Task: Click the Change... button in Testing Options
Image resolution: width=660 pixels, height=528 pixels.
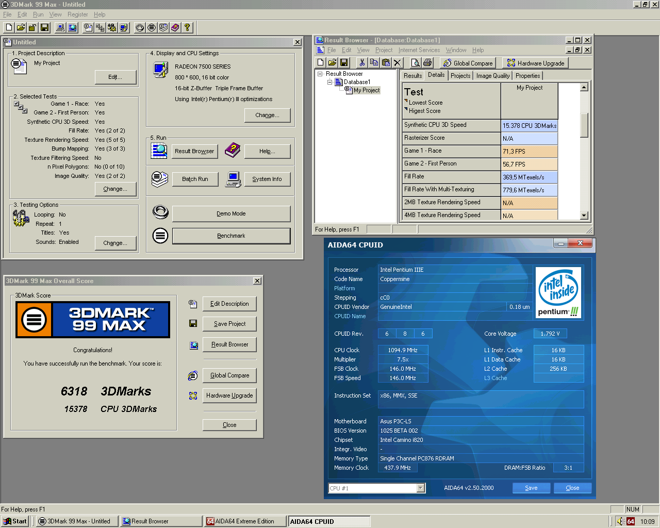Action: point(115,243)
